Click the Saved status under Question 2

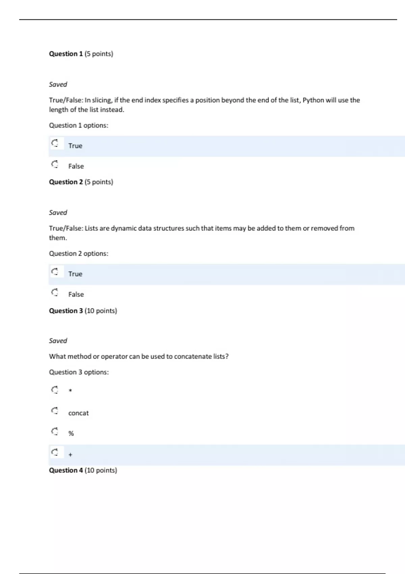(x=58, y=213)
